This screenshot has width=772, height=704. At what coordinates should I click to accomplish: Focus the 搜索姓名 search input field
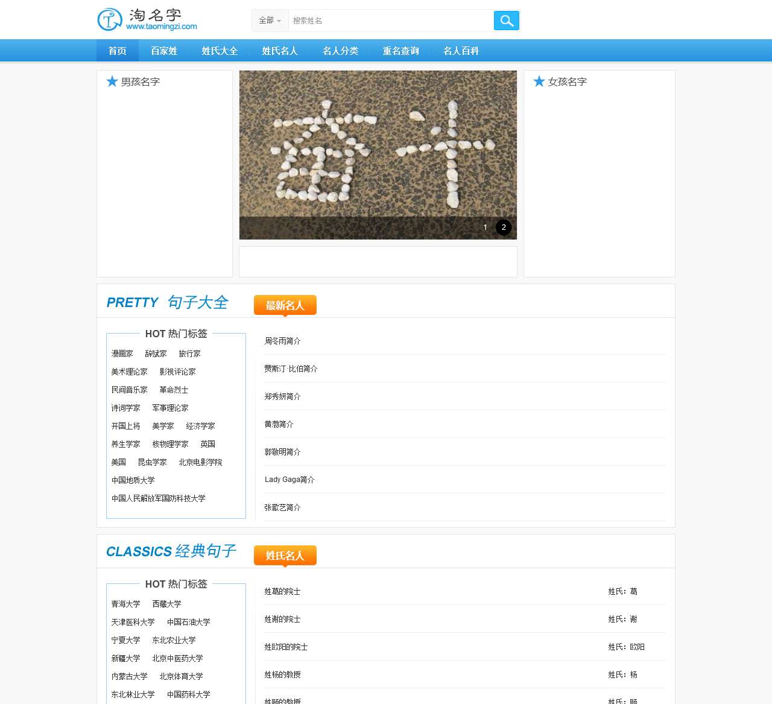(391, 21)
